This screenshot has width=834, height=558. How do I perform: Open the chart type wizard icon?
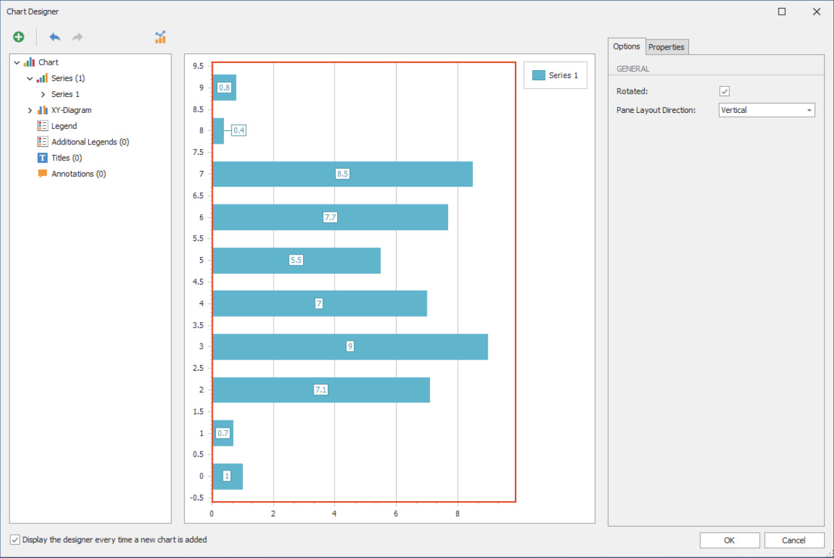click(x=160, y=37)
